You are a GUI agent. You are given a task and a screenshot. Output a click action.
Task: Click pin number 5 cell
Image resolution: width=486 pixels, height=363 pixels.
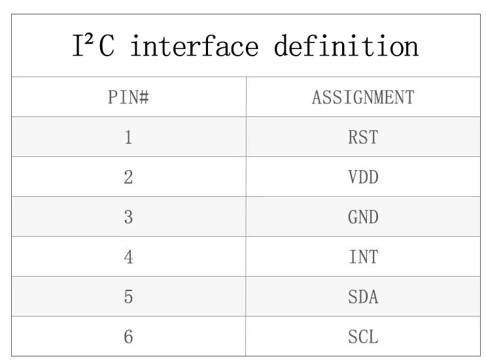pos(129,297)
